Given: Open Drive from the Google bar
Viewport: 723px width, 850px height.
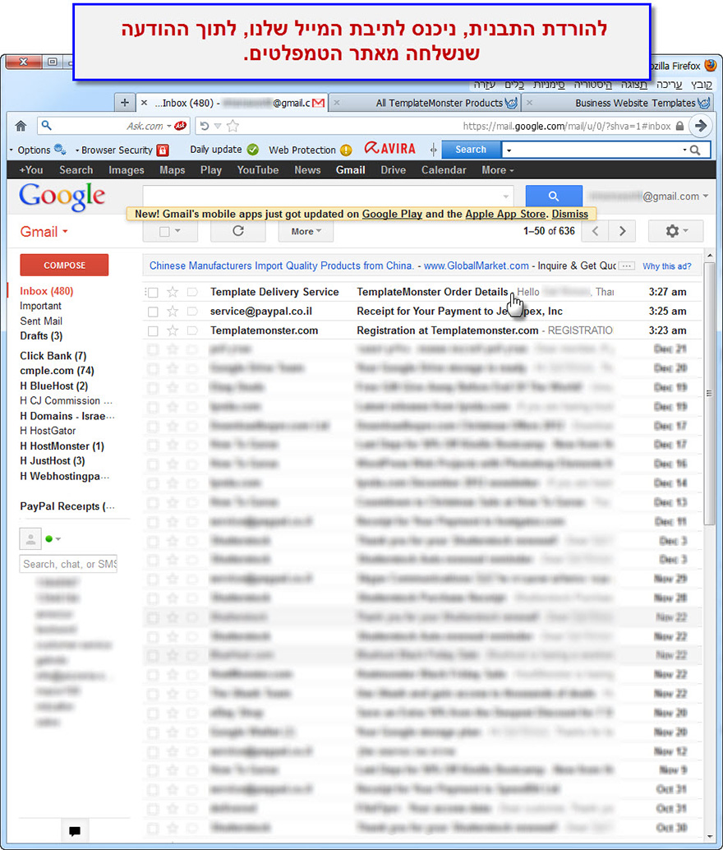Looking at the screenshot, I should click(x=393, y=169).
